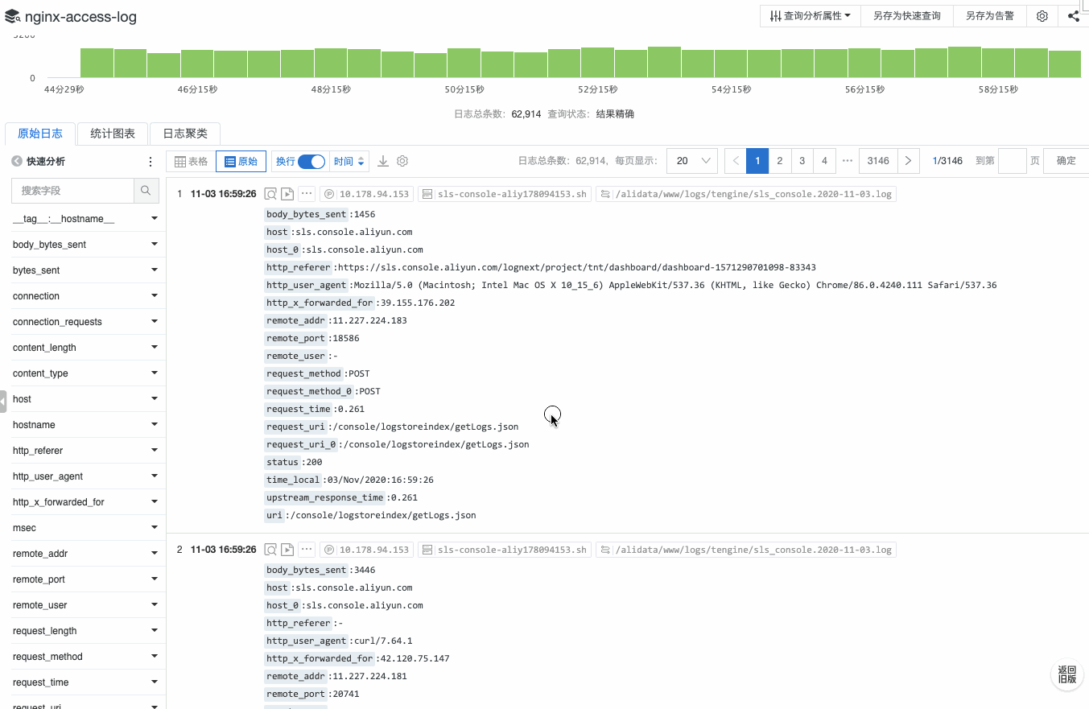Open the quick analysis more-options menu
Image resolution: width=1089 pixels, height=709 pixels.
click(x=150, y=162)
